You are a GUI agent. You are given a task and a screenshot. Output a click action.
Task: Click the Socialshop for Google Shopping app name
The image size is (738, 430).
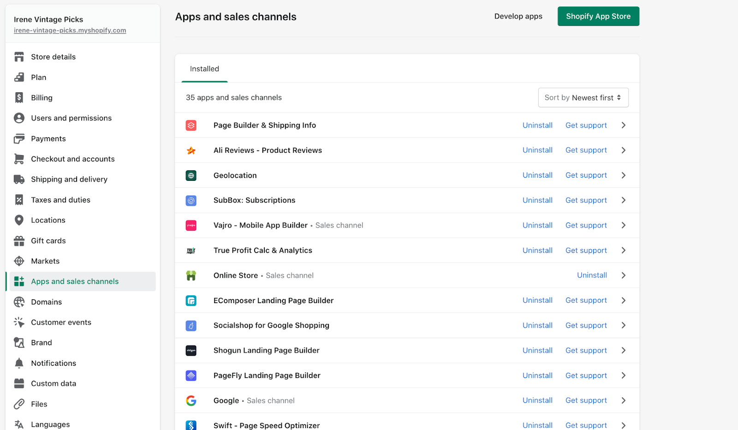pos(271,325)
